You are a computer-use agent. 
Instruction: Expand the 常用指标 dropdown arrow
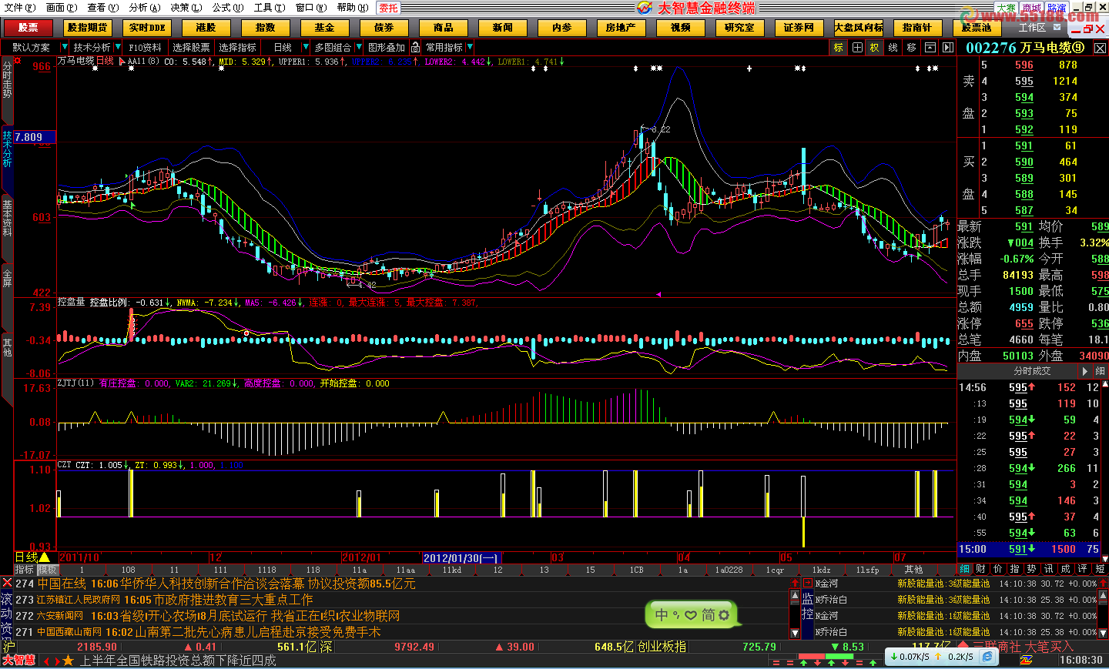pyautogui.click(x=470, y=47)
